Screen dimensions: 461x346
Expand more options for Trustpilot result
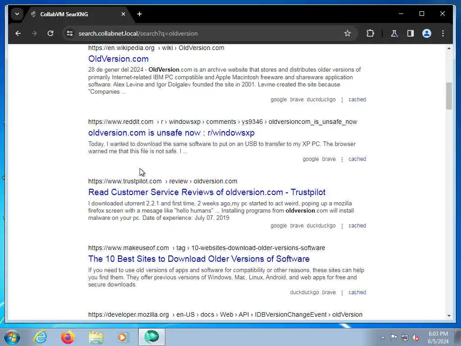[x=342, y=226]
